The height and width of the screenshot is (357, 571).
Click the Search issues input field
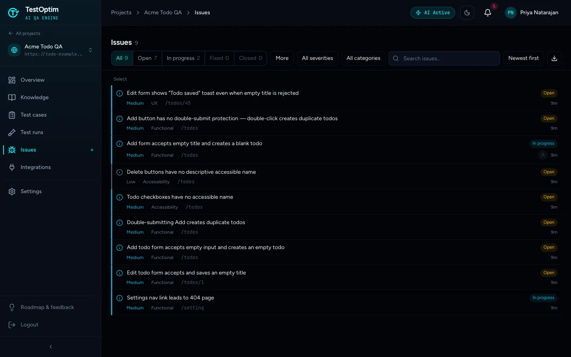[x=444, y=58]
